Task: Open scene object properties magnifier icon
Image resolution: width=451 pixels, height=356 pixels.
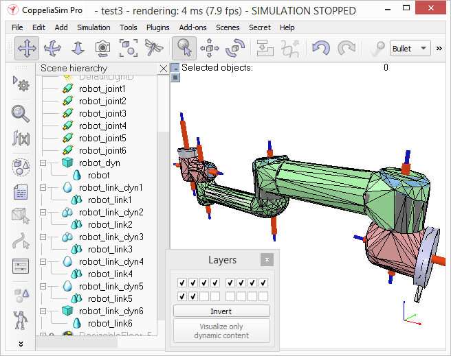Action: click(x=21, y=114)
